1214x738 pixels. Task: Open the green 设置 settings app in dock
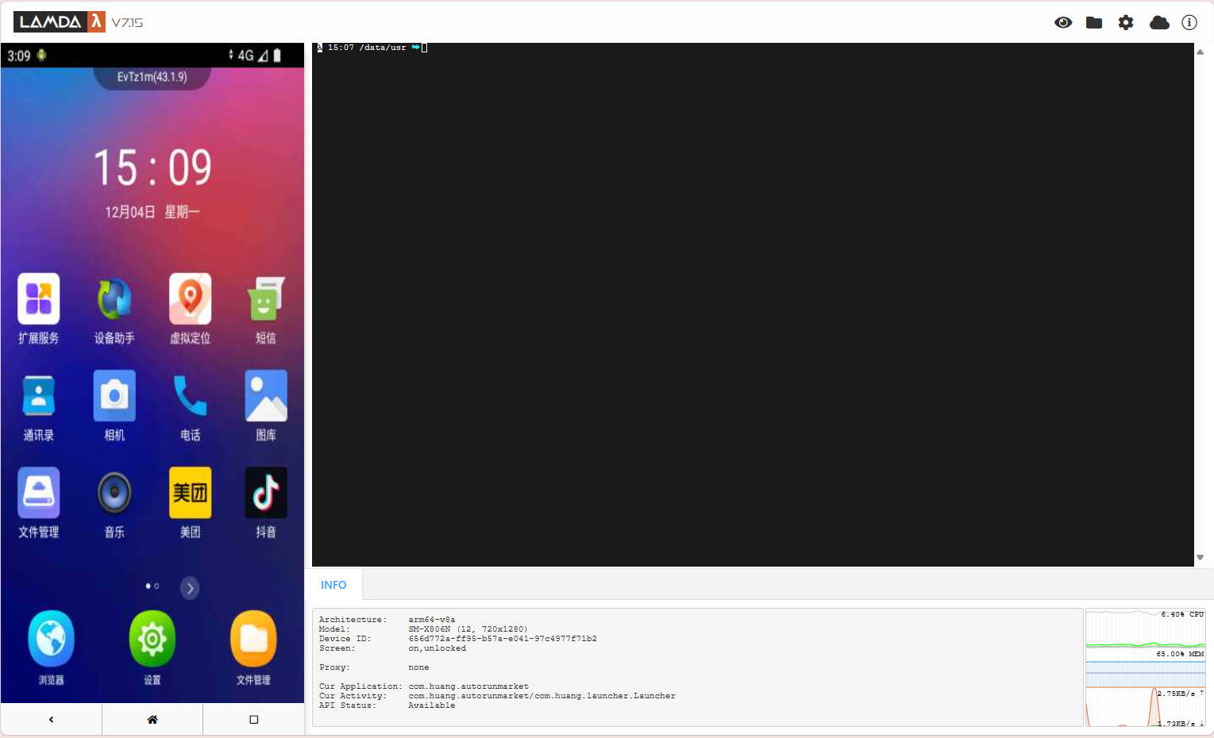coord(152,639)
